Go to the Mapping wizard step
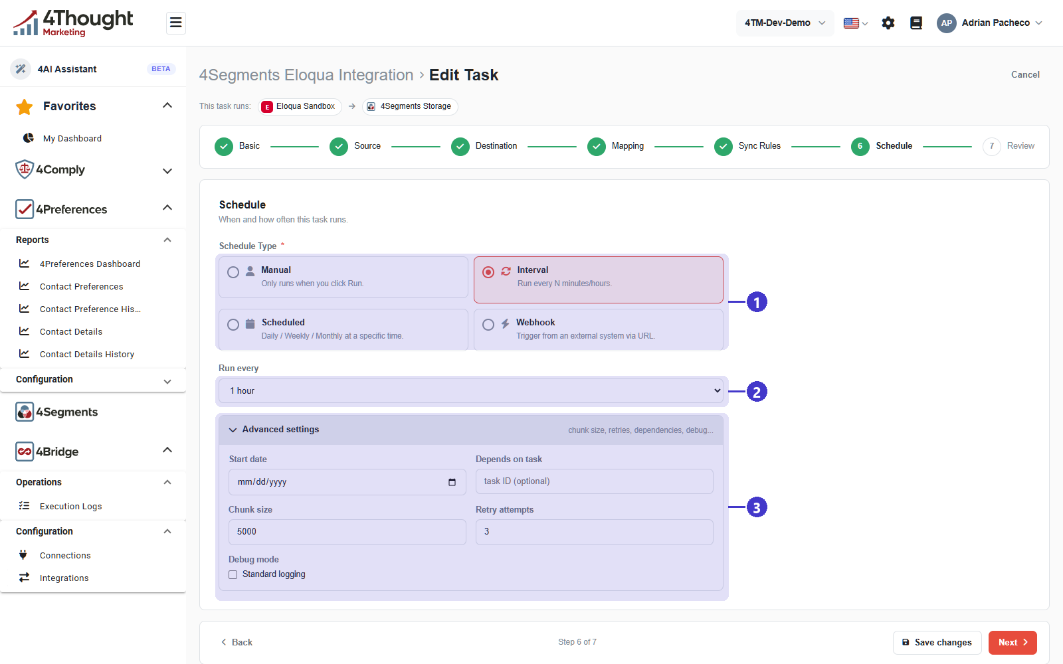This screenshot has width=1063, height=664. tap(616, 146)
